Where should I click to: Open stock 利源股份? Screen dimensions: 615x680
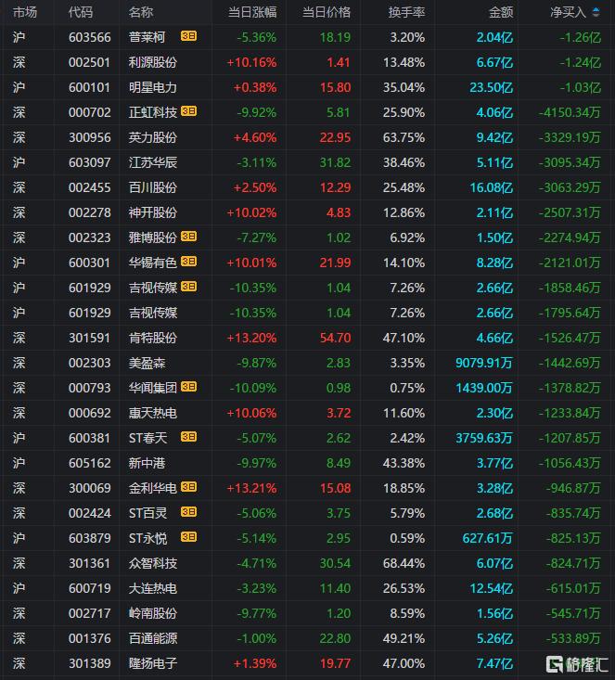(153, 62)
